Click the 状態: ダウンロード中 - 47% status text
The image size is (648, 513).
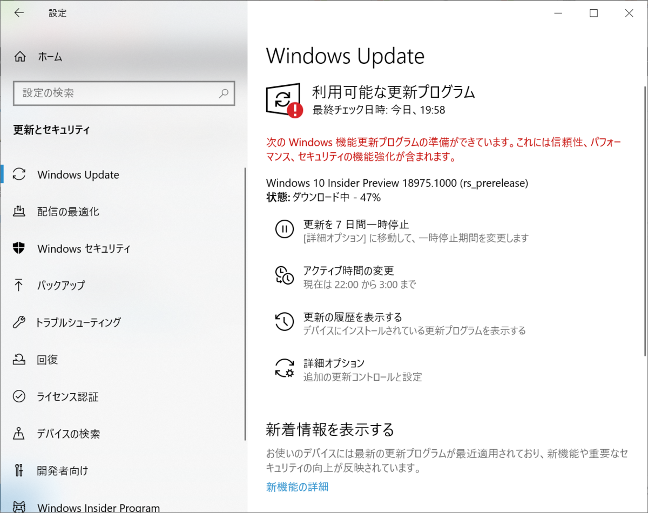[323, 197]
